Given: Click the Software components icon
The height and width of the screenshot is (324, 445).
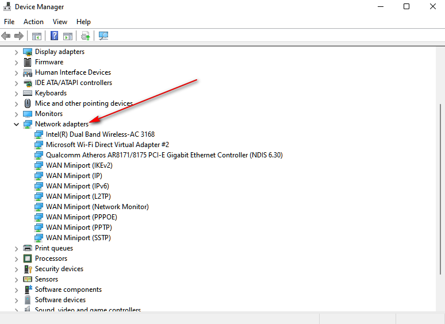Looking at the screenshot, I should [28, 290].
